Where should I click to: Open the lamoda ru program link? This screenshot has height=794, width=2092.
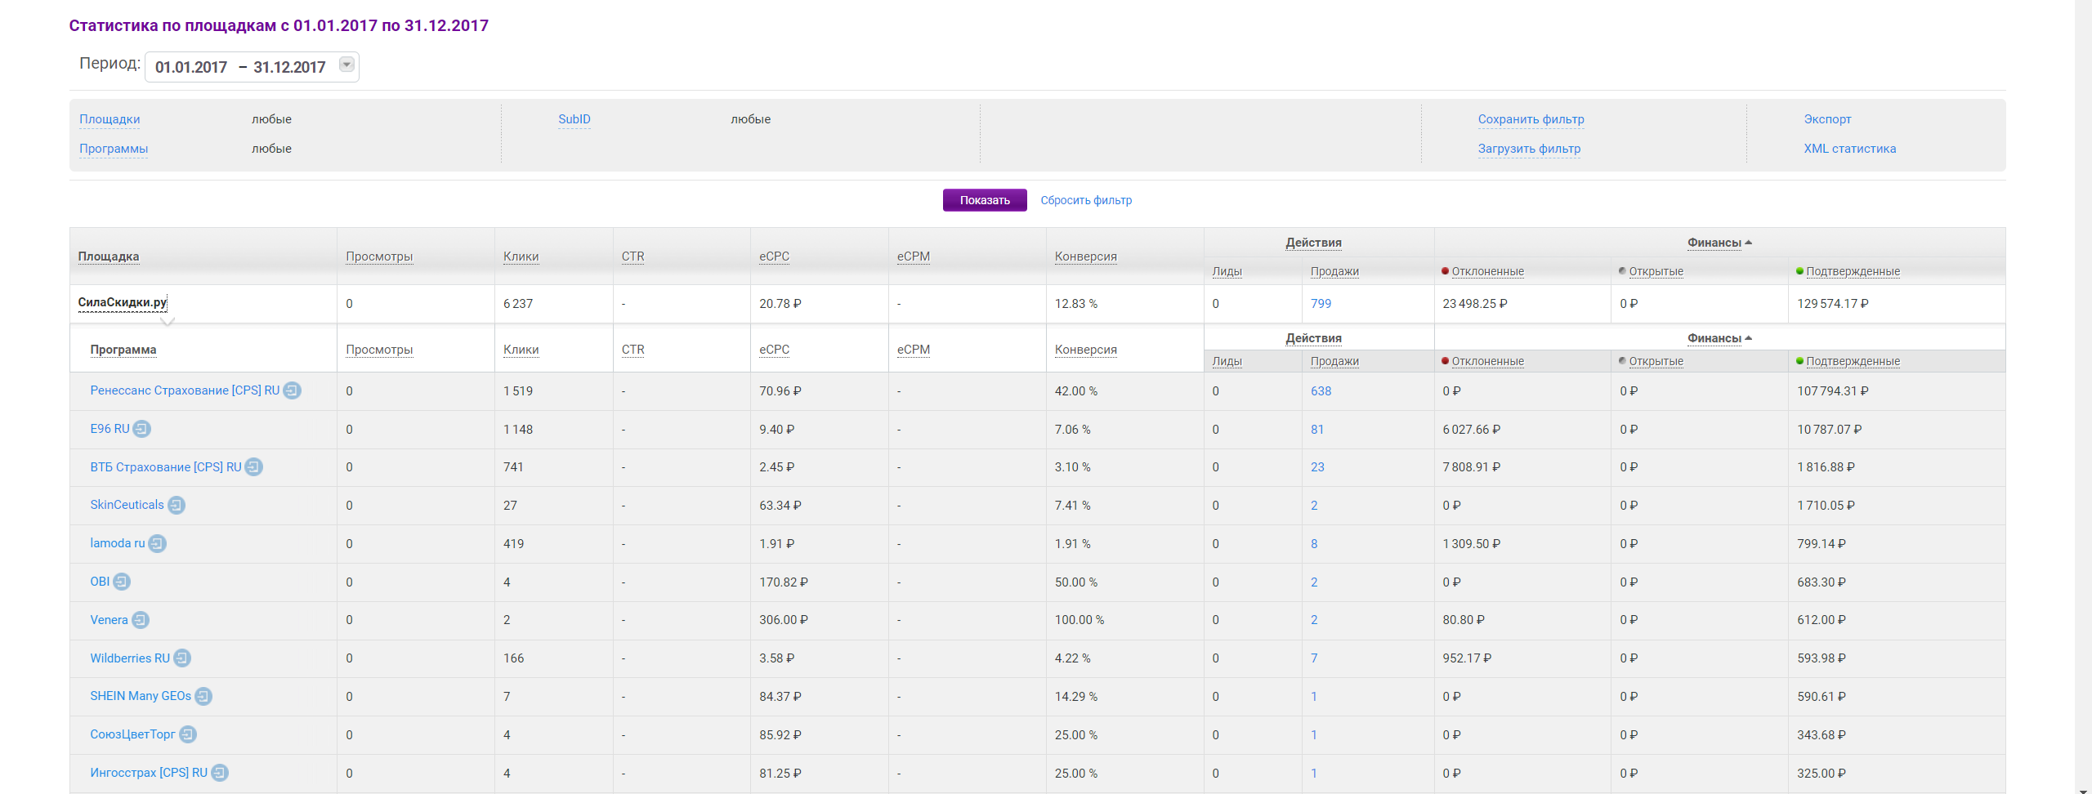117,543
